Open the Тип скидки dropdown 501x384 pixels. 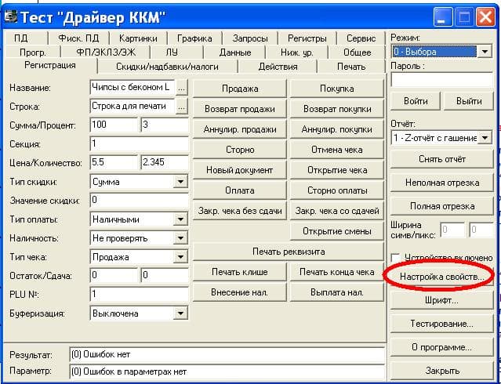click(x=180, y=182)
